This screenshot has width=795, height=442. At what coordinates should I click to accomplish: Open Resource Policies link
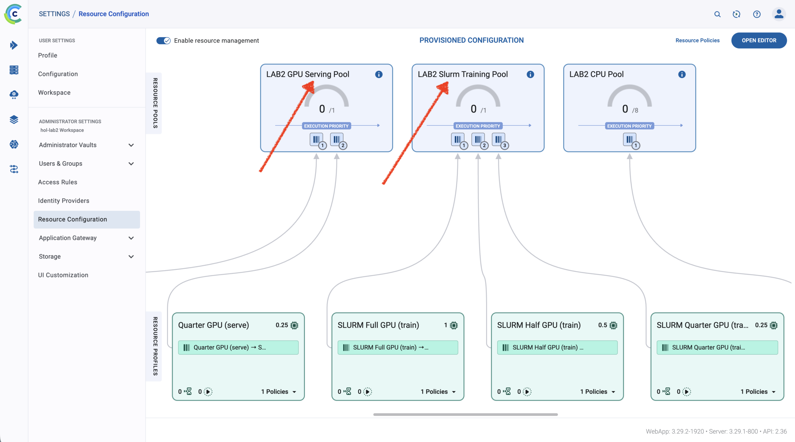tap(697, 41)
